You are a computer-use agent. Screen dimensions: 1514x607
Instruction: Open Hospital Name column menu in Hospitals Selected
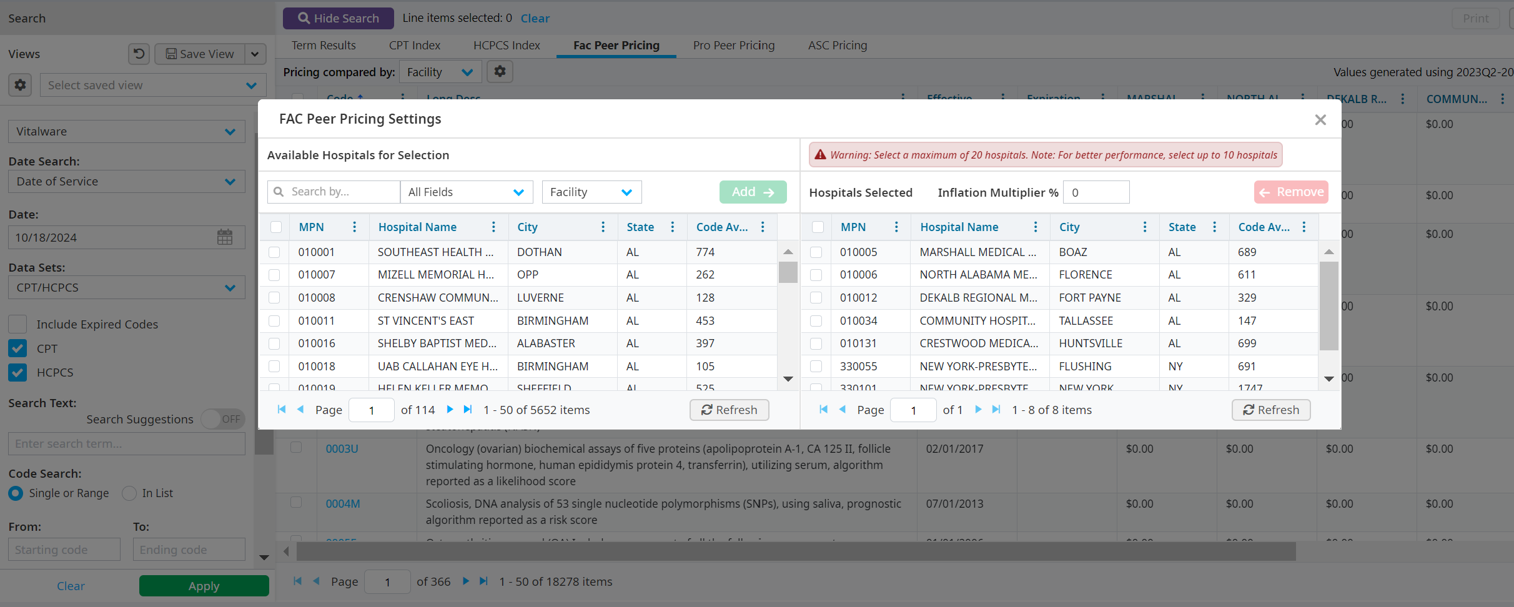pyautogui.click(x=1035, y=227)
